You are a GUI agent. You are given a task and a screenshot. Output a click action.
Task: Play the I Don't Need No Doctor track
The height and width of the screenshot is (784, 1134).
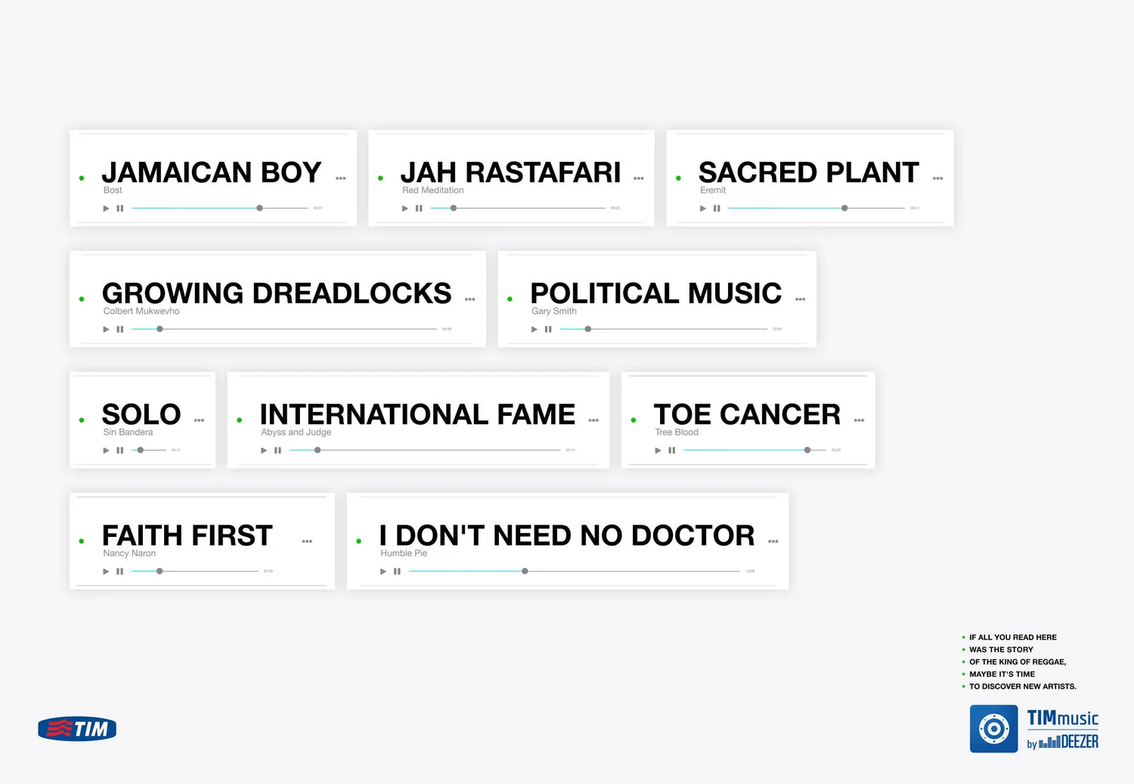tap(383, 571)
